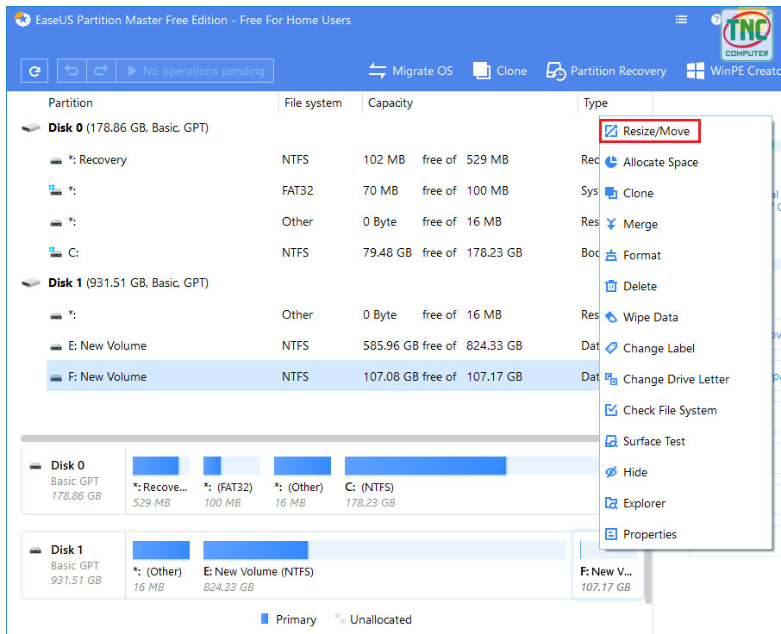Click the Properties icon in menu
781x634 pixels.
[610, 534]
